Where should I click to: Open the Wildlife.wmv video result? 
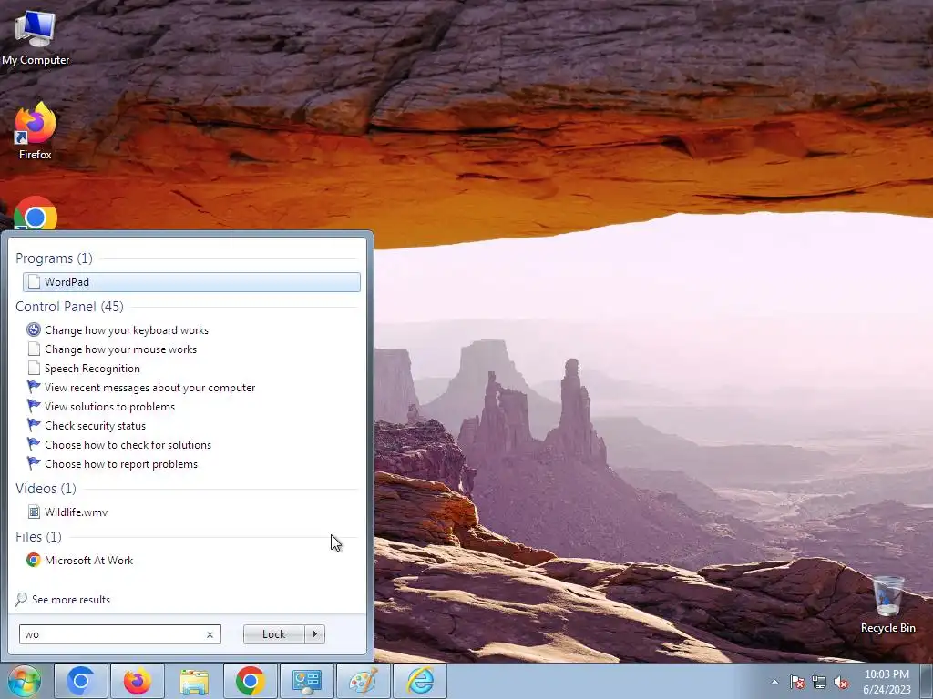coord(76,512)
